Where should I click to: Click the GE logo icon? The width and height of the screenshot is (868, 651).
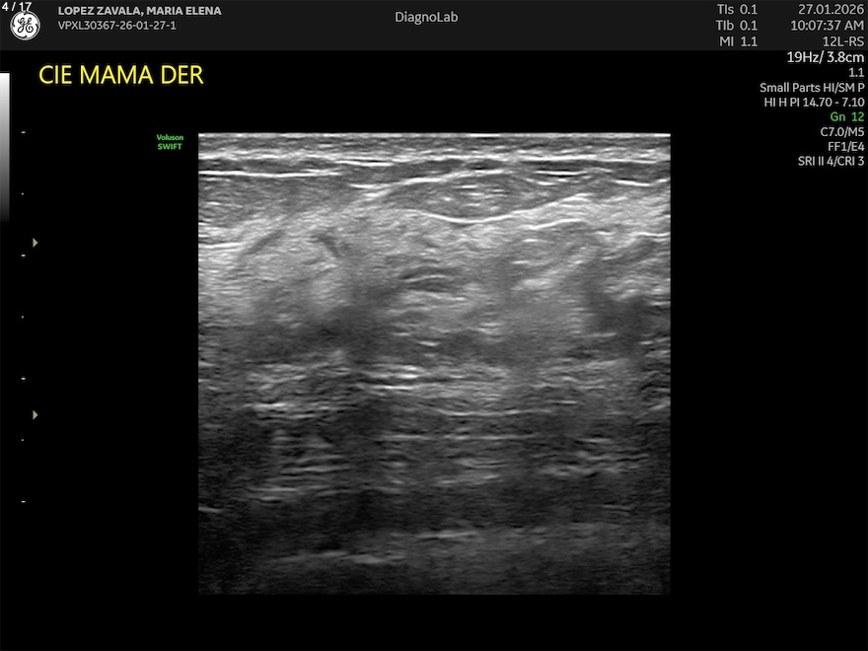tap(25, 27)
